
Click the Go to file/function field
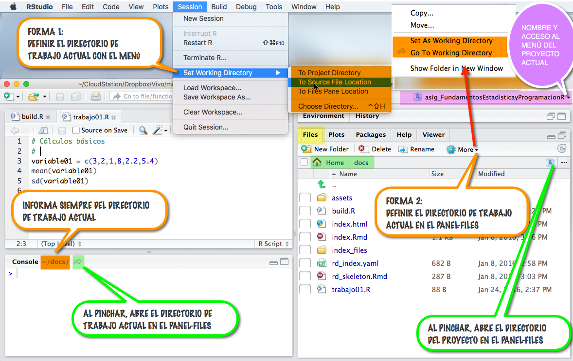[x=142, y=96]
